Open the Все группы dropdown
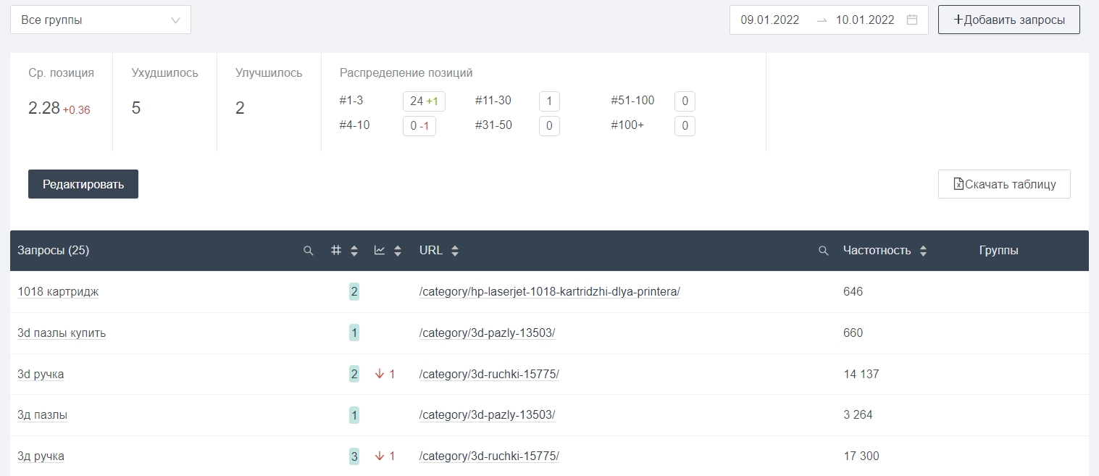 tap(101, 20)
